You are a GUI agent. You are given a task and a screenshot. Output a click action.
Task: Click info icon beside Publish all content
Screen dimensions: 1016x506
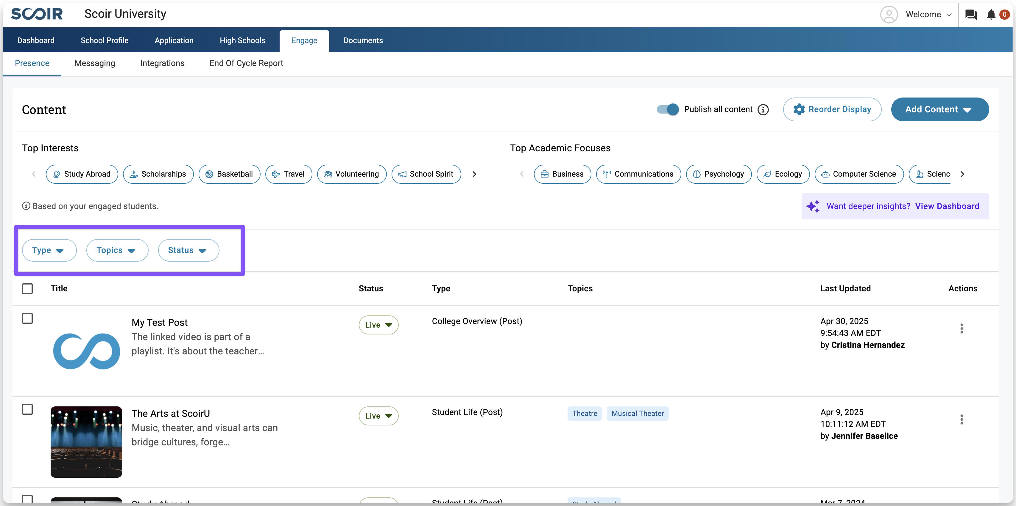763,109
